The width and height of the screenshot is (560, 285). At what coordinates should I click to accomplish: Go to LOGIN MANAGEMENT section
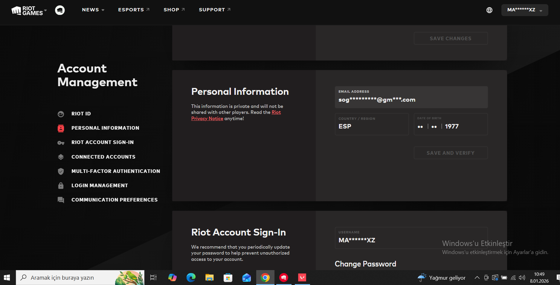click(x=100, y=186)
